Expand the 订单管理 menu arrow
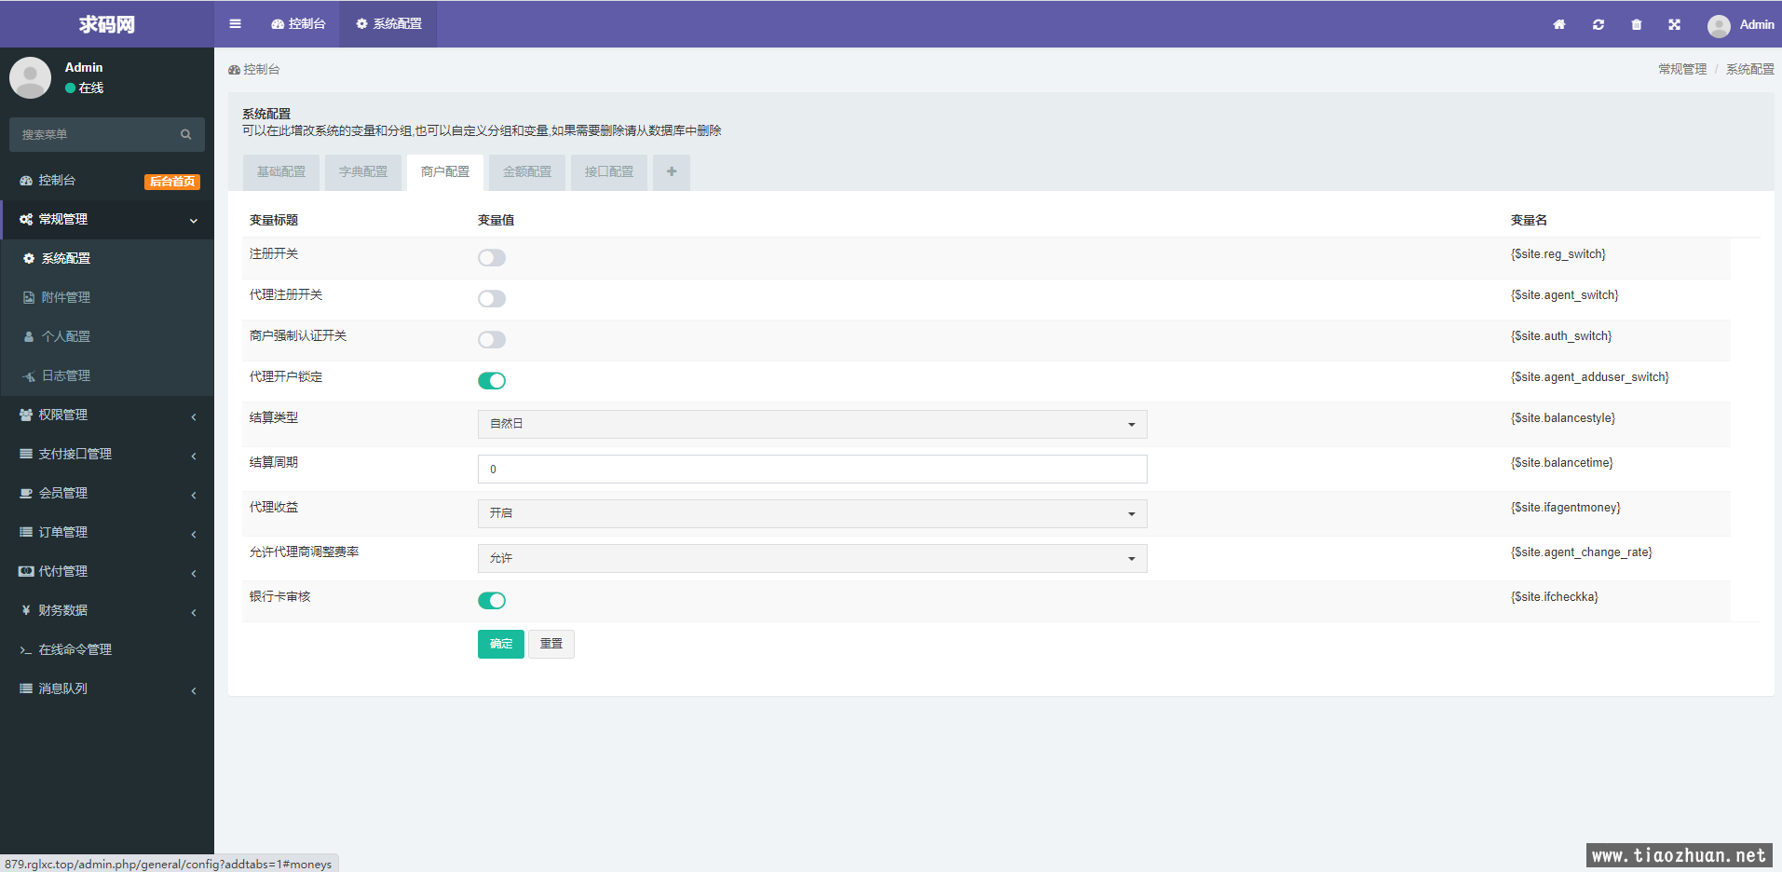 coord(194,534)
